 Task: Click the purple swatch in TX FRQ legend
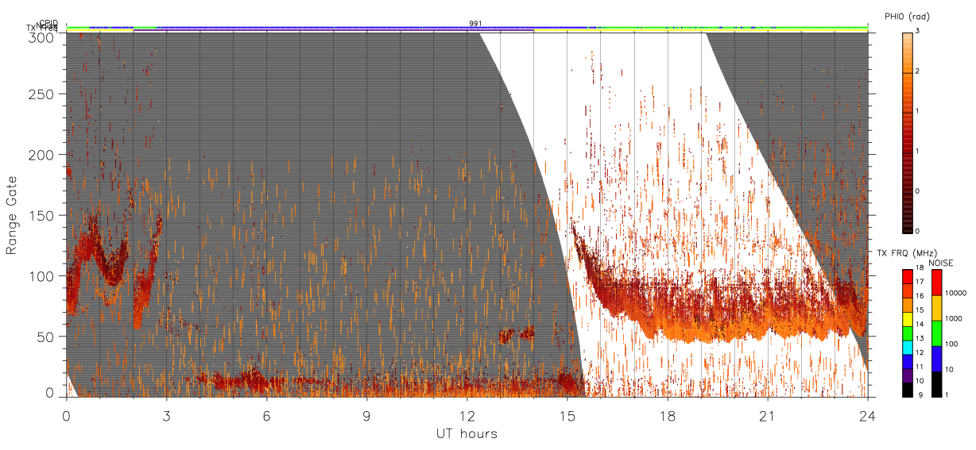tap(907, 375)
